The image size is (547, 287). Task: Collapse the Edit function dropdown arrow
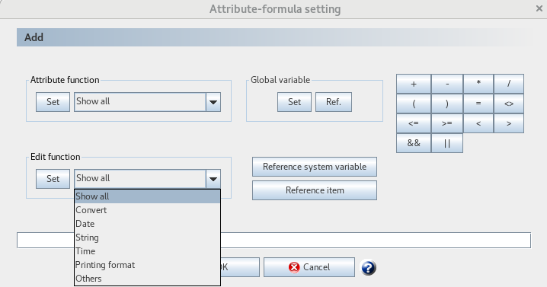point(213,179)
